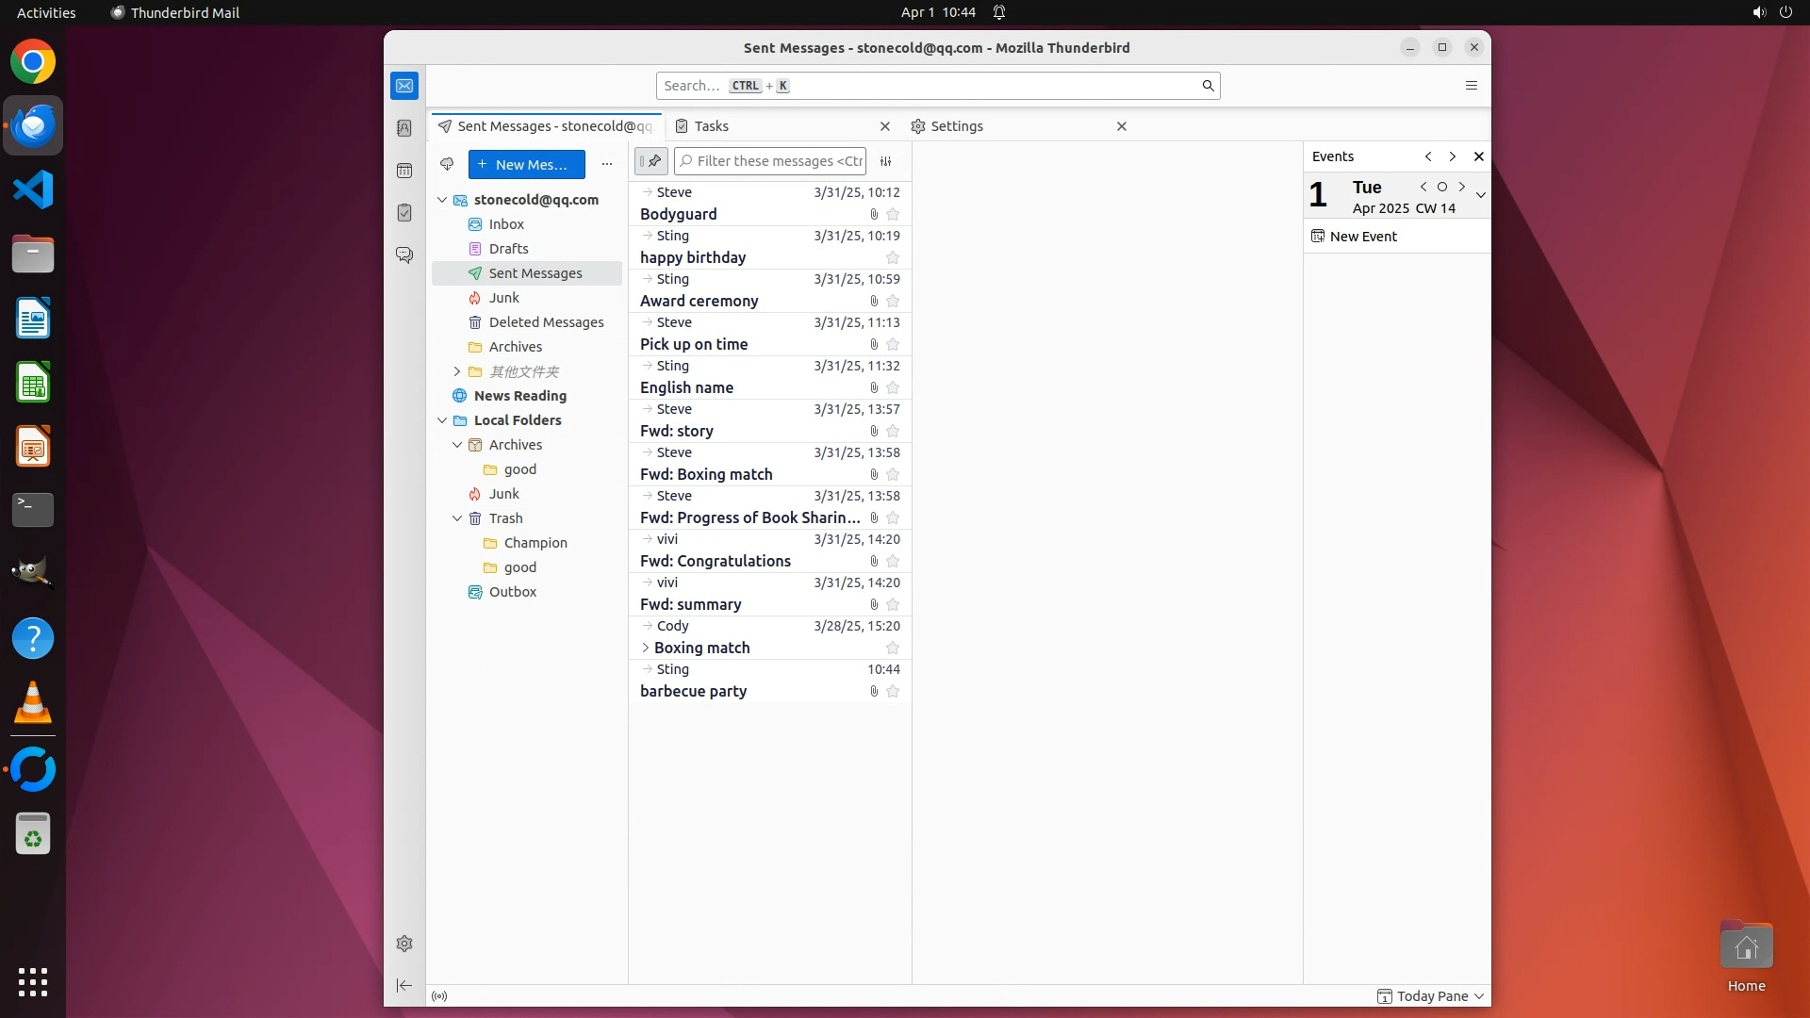Open the Address Book sidebar icon
The width and height of the screenshot is (1810, 1018).
click(404, 128)
